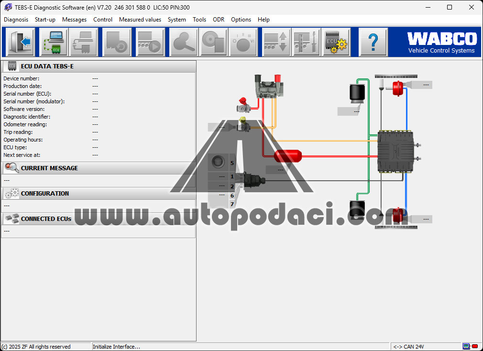
Task: Open ECU settings gear icon
Action: click(x=336, y=42)
